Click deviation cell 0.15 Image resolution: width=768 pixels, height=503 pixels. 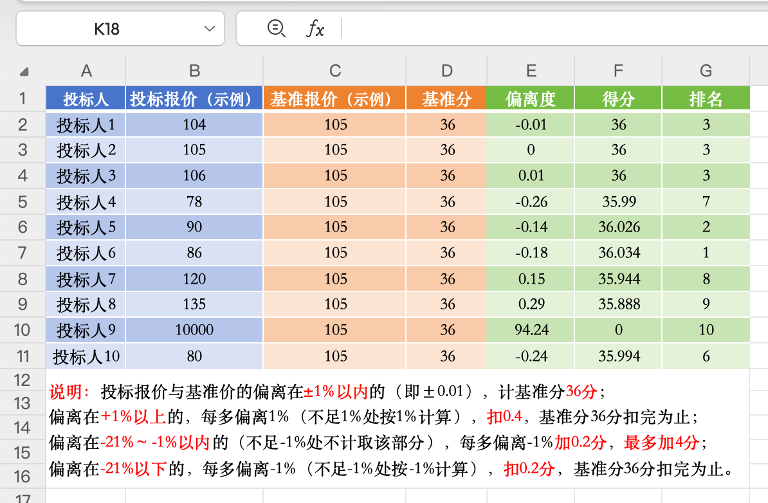[531, 279]
